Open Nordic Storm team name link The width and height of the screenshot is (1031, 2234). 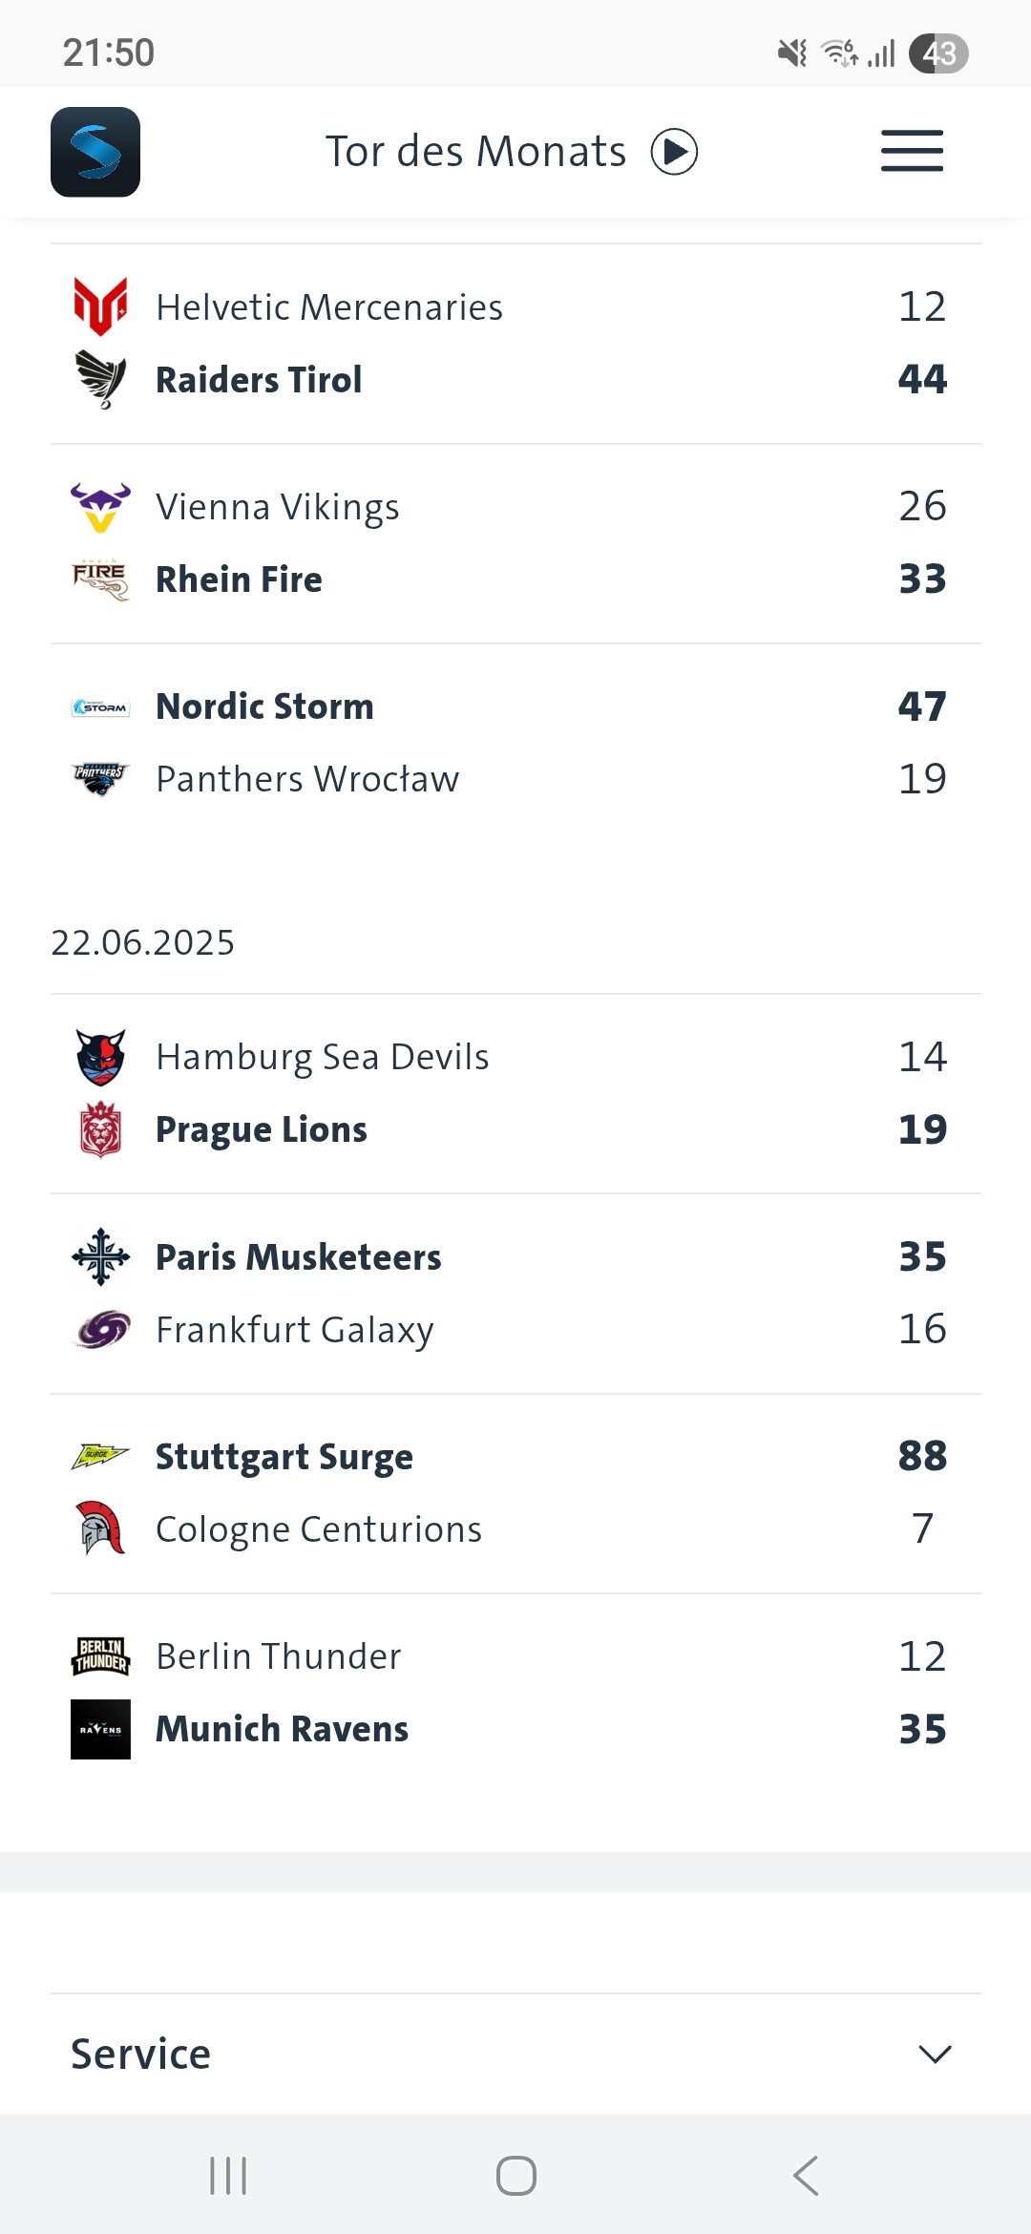pos(264,706)
